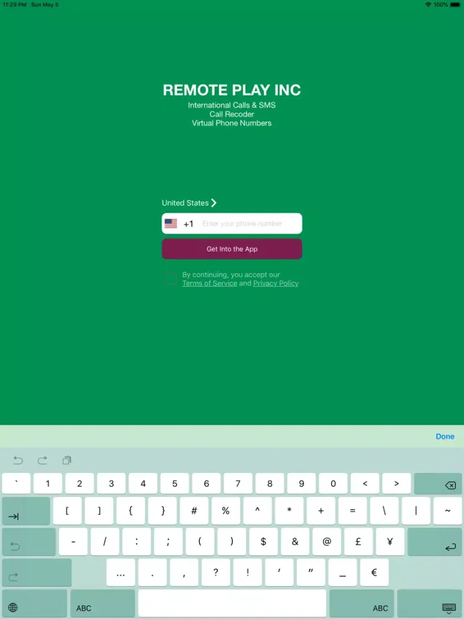Tap the pound £ key
Screen dimensions: 464x619
coord(358,542)
